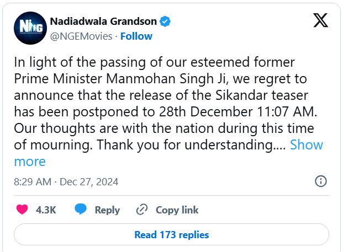This screenshot has height=252, width=343.
Task: Click the Nadiadwala Grandson display name
Action: [103, 22]
